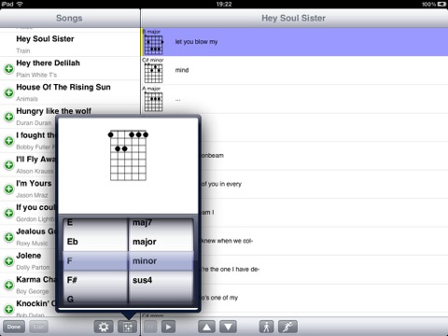Select Hey Soul Sister in song list
The height and width of the screenshot is (336, 448).
click(70, 44)
